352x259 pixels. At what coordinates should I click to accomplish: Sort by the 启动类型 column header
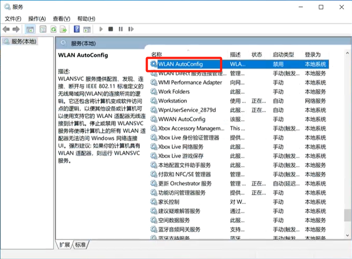point(283,54)
